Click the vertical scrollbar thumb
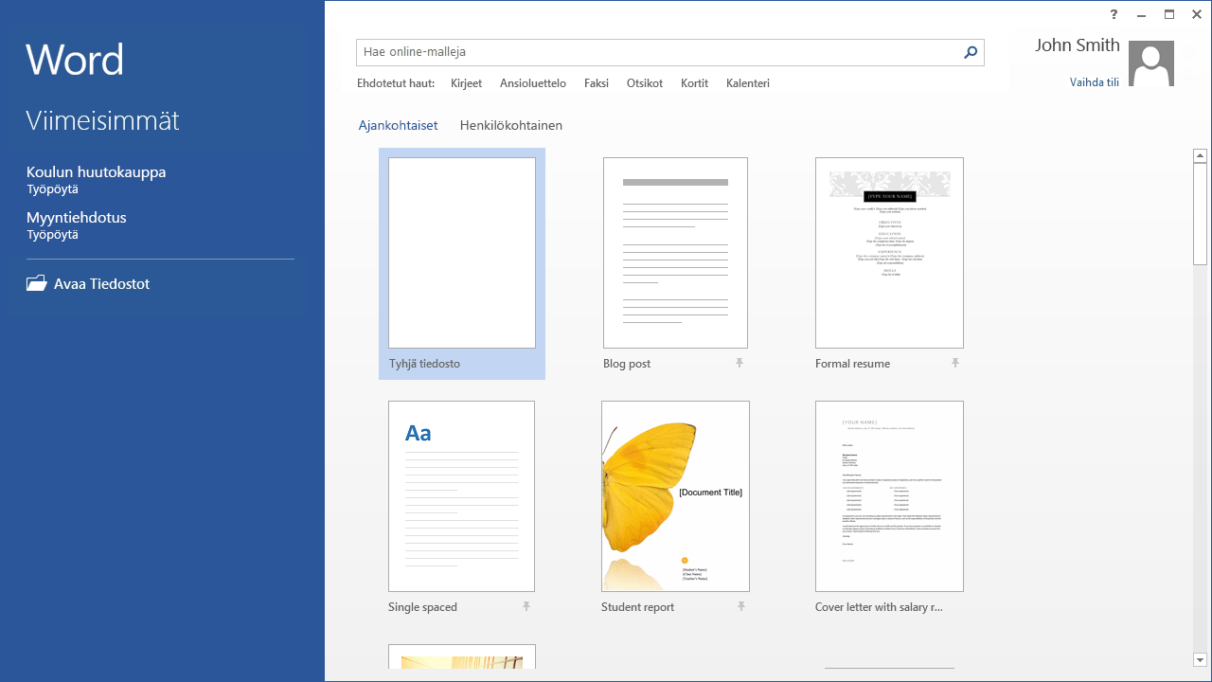Viewport: 1212px width, 682px height. (1201, 214)
